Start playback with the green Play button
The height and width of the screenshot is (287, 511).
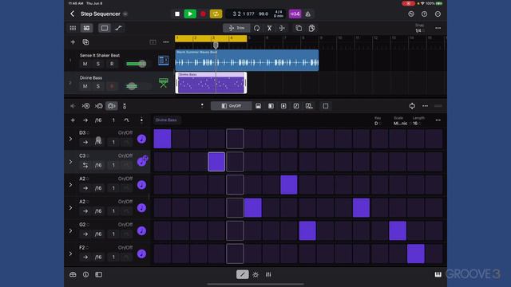coord(190,14)
